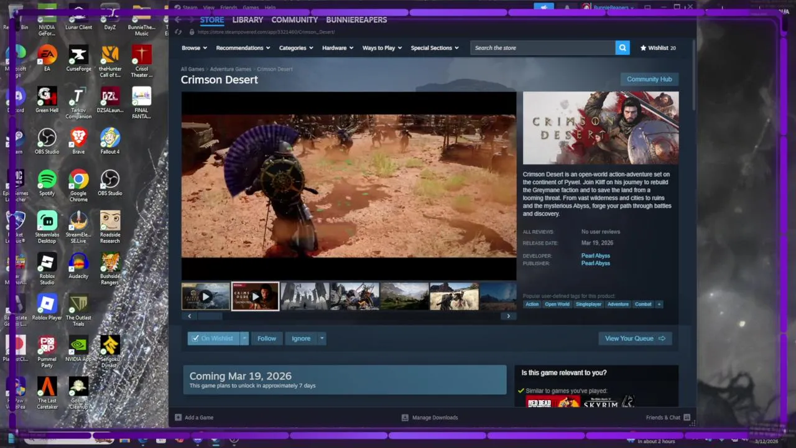Open the Roadside Research desktop icon

(x=110, y=228)
